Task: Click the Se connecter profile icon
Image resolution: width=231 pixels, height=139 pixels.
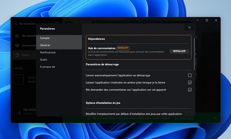Action: pyautogui.click(x=16, y=24)
